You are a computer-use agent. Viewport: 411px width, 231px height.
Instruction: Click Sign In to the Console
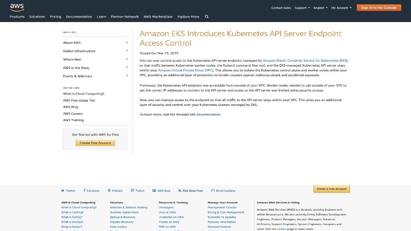coord(379,8)
